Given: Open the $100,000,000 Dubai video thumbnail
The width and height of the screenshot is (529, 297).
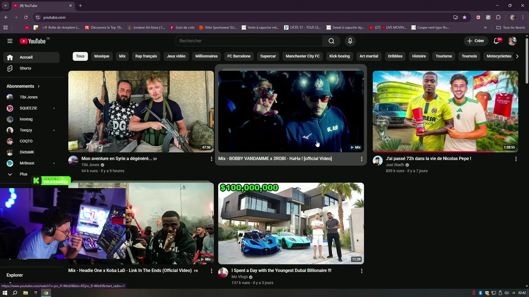Looking at the screenshot, I should pyautogui.click(x=291, y=223).
